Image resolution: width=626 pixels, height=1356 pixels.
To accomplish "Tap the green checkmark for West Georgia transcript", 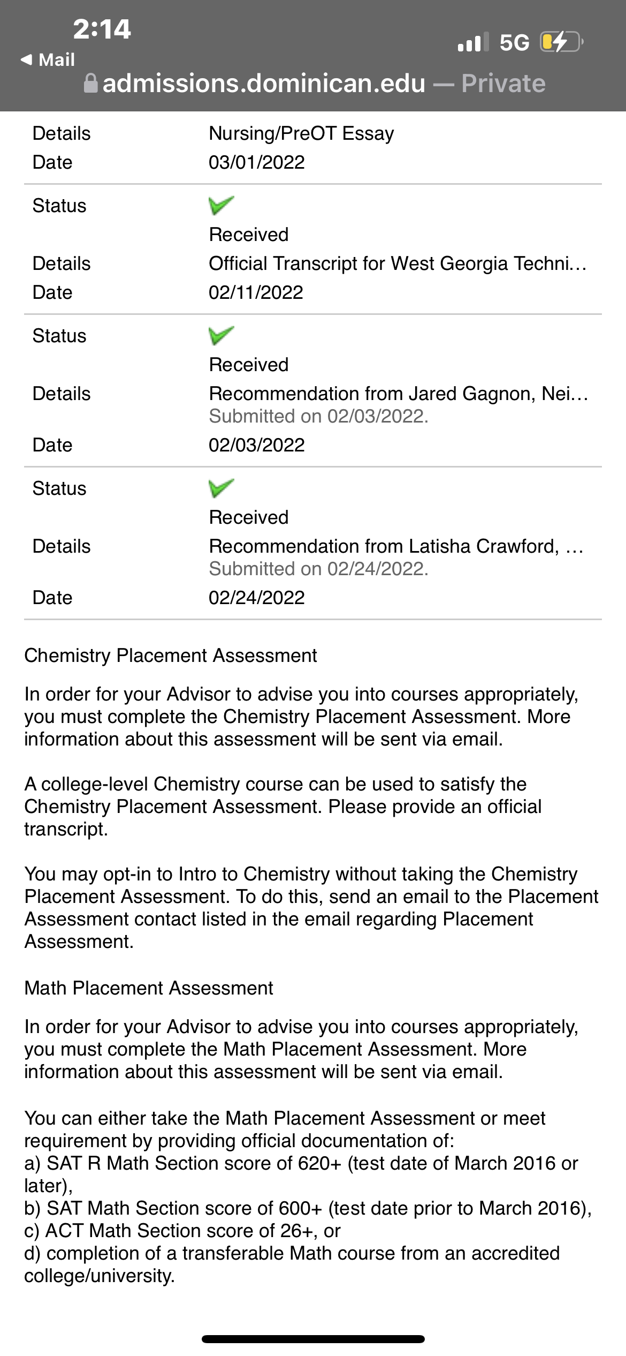I will click(221, 205).
